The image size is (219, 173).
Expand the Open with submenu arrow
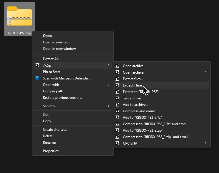tap(109, 84)
